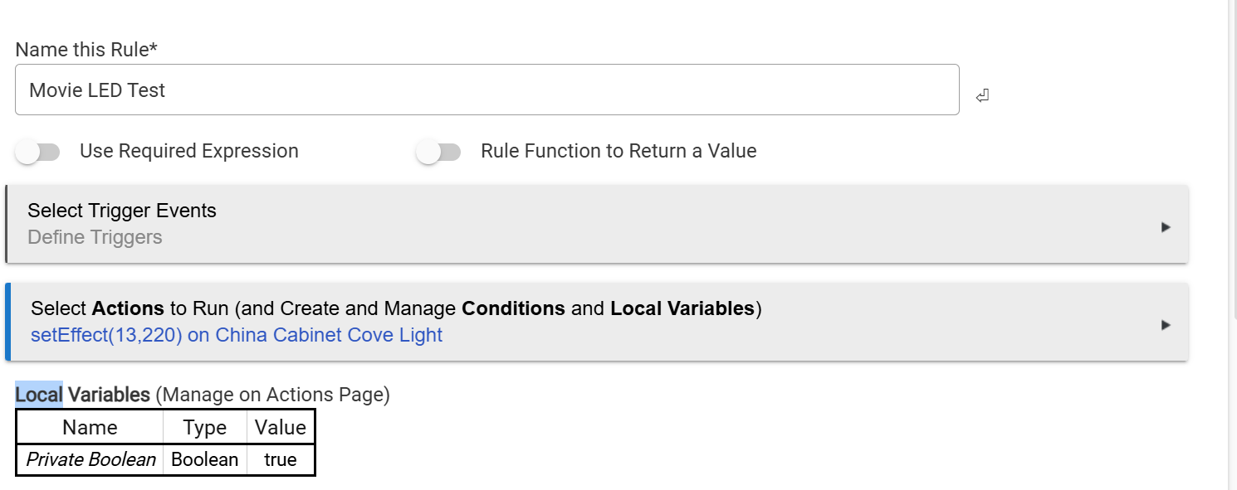This screenshot has width=1237, height=490.
Task: Click the Local Variables heading text
Action: [x=82, y=395]
